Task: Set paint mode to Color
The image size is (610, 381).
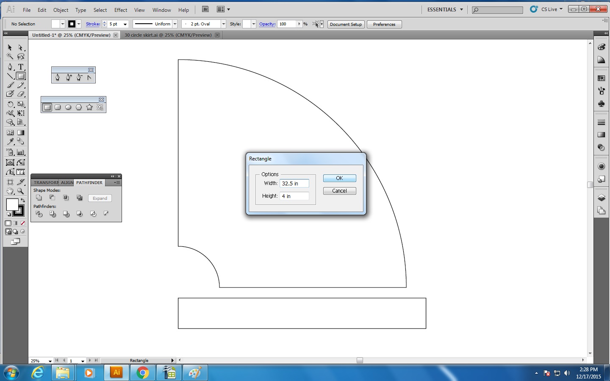Action: [x=8, y=223]
